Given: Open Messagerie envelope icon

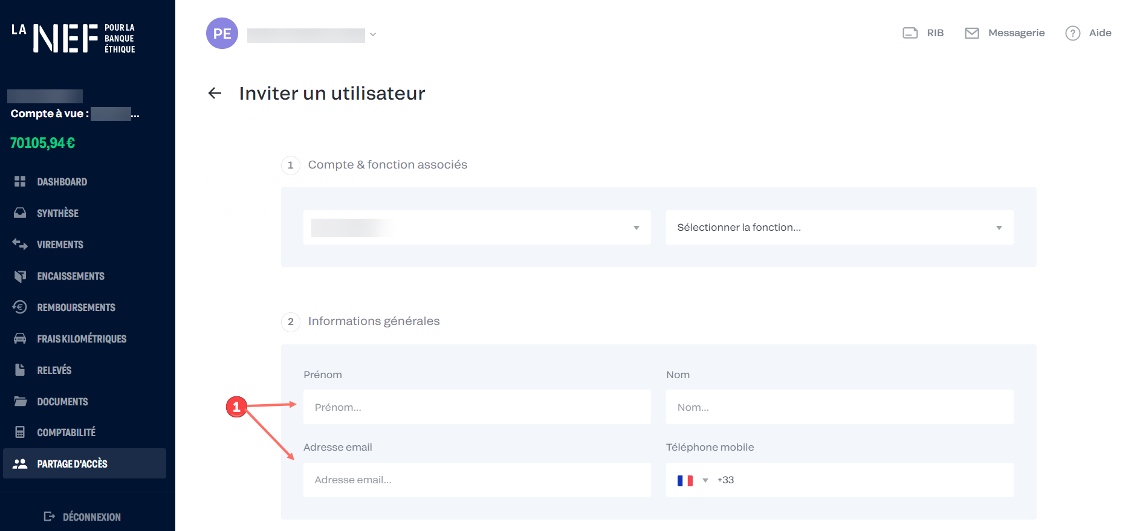Looking at the screenshot, I should 971,33.
